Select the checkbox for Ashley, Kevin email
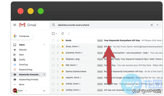The image size is (164, 96). [53, 90]
